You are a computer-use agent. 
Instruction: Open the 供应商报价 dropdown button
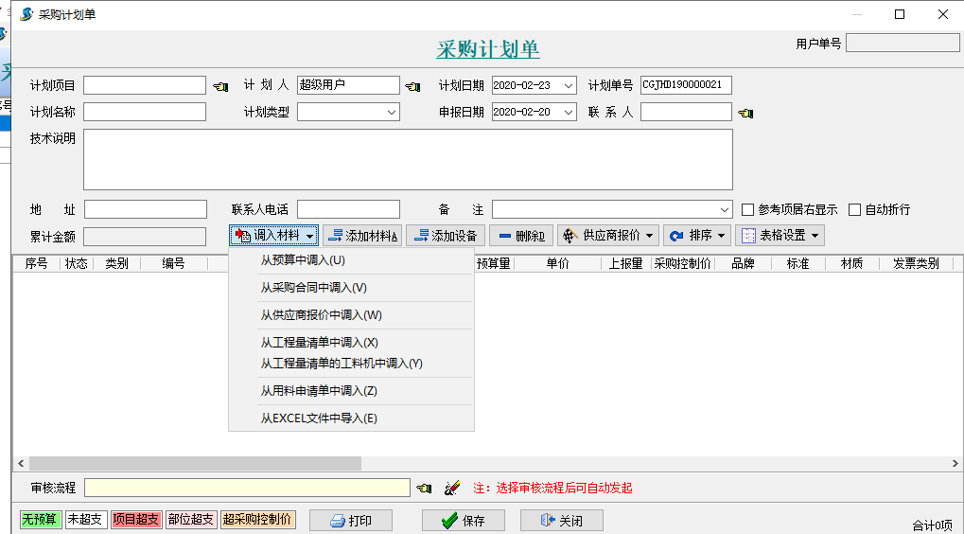608,236
